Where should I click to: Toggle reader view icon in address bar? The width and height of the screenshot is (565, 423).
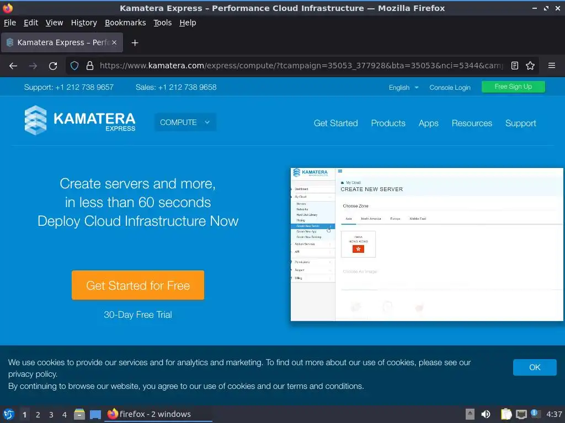[x=515, y=66]
